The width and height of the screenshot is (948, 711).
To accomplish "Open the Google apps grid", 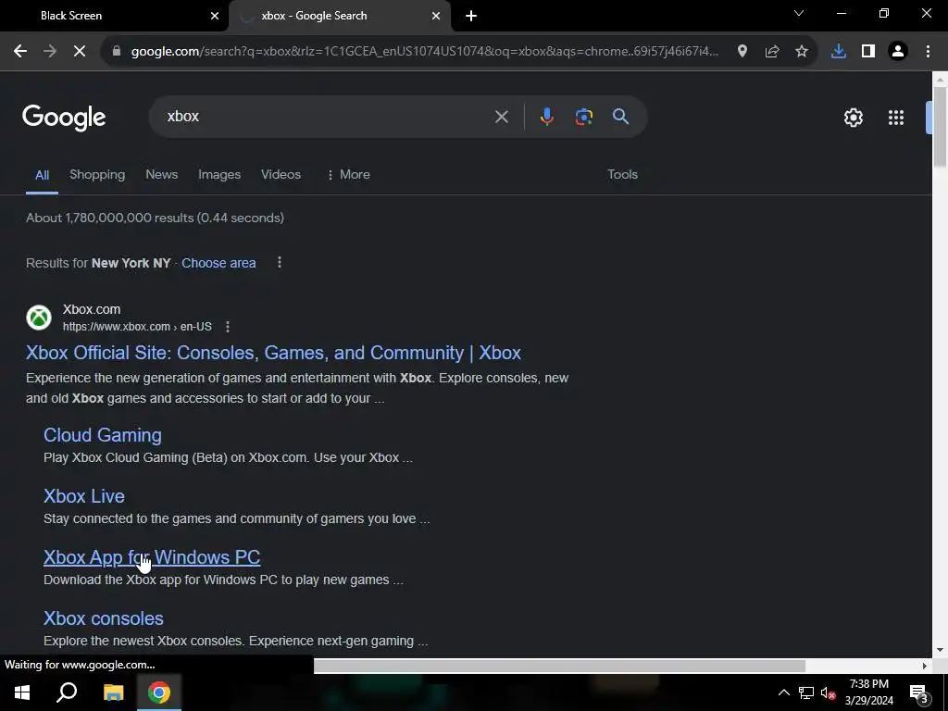I will 896,118.
